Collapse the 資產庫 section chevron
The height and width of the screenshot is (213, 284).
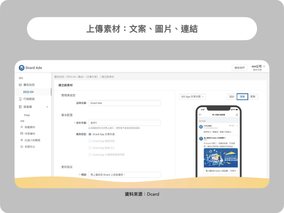47,107
